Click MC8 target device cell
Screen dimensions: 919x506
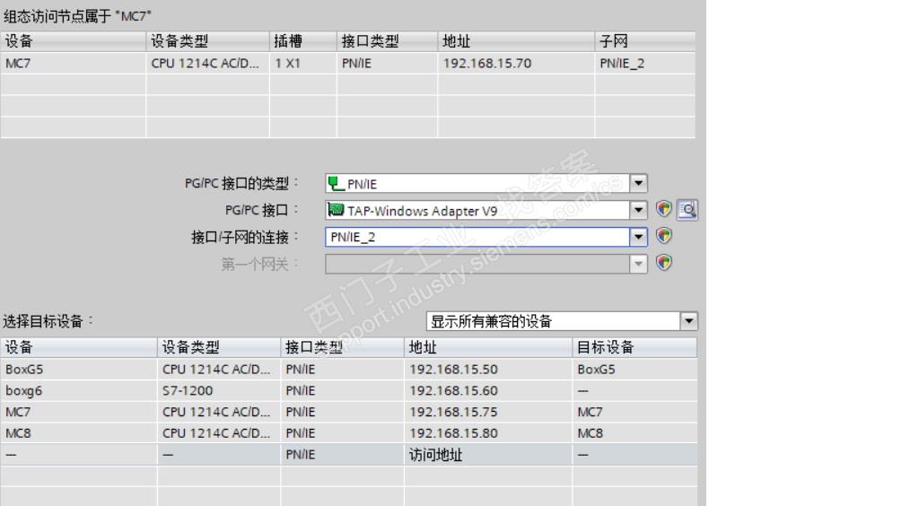tap(591, 433)
